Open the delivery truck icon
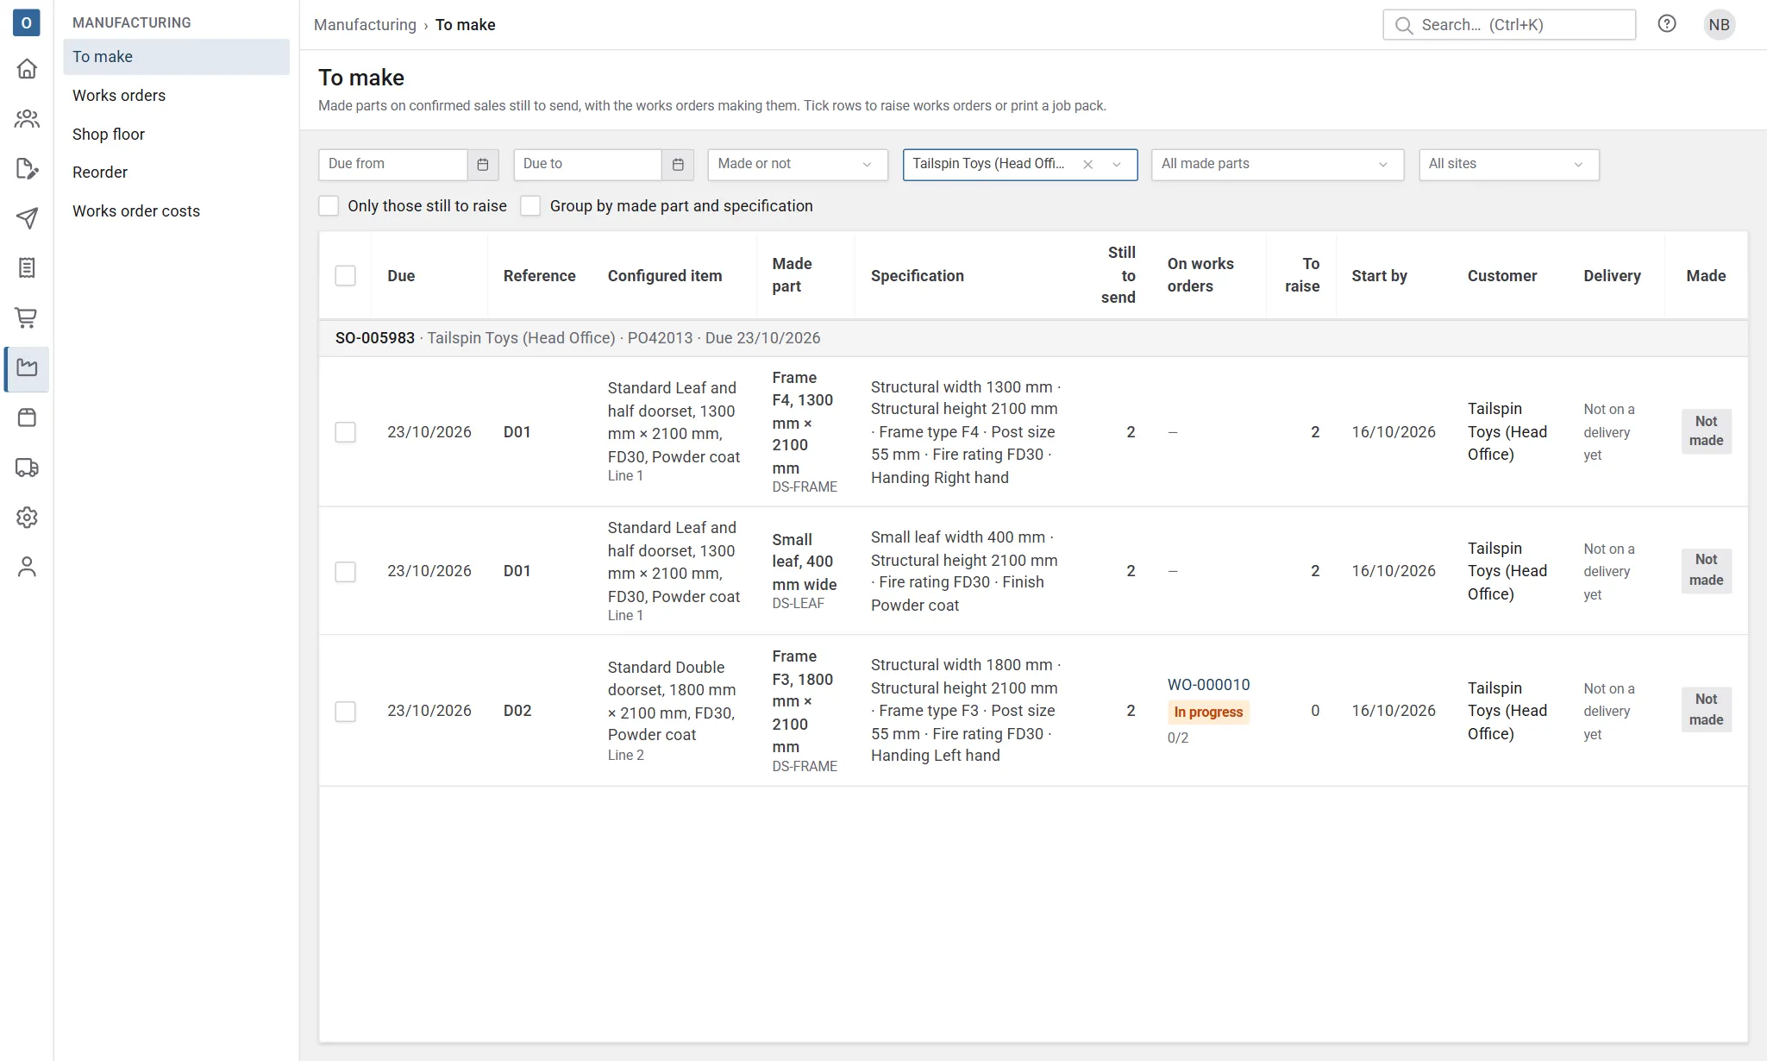1767x1061 pixels. (27, 468)
